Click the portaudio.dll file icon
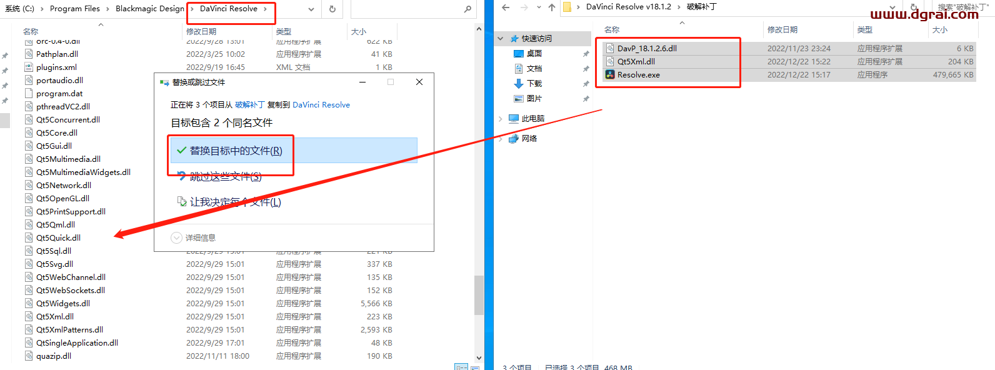 tap(29, 80)
